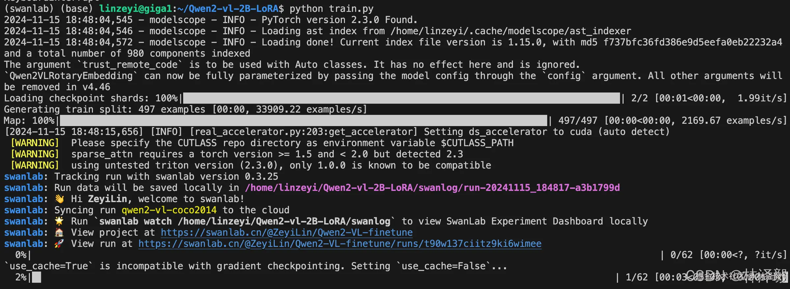Click the magenta swanlog run directory path
The width and height of the screenshot is (790, 289).
[432, 188]
